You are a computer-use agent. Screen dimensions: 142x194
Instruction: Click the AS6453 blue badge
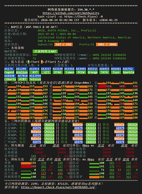[x=104, y=69]
